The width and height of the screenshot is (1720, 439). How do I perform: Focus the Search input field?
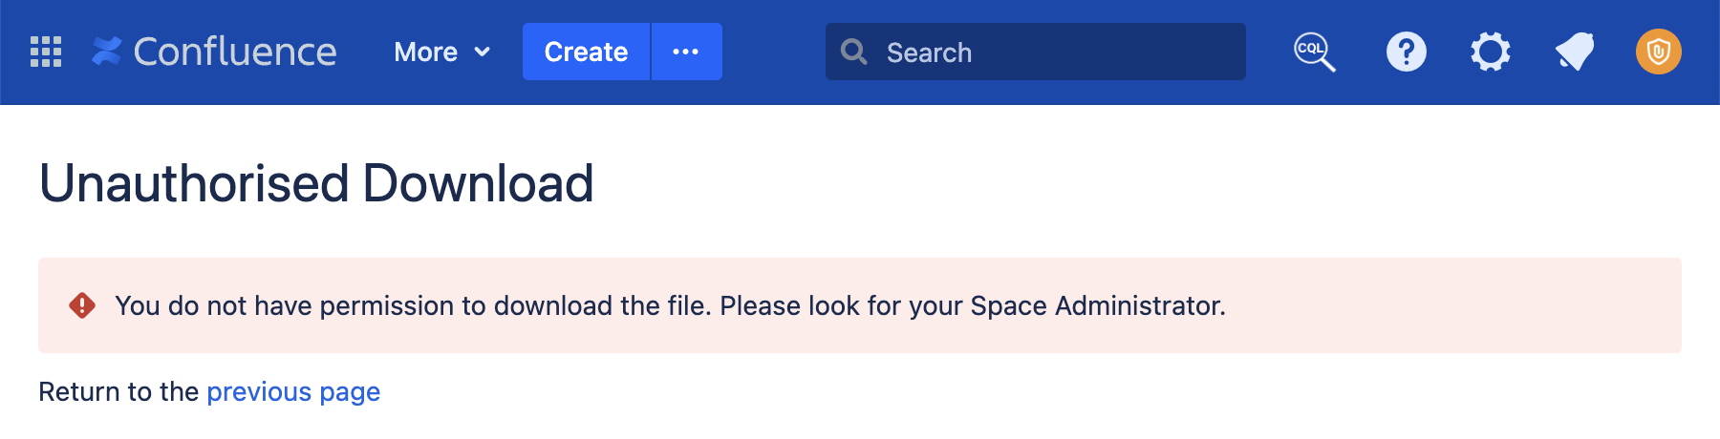tap(1051, 52)
